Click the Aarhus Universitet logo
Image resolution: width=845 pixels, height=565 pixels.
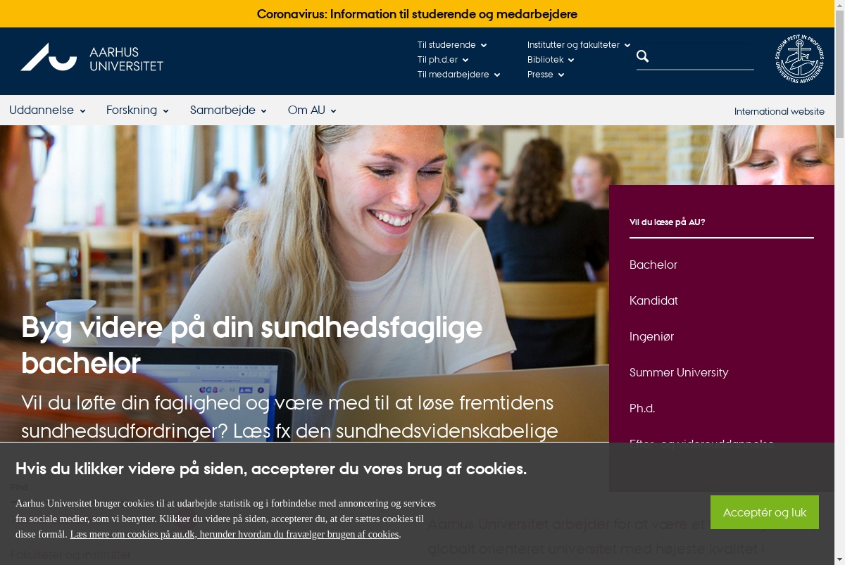point(92,57)
